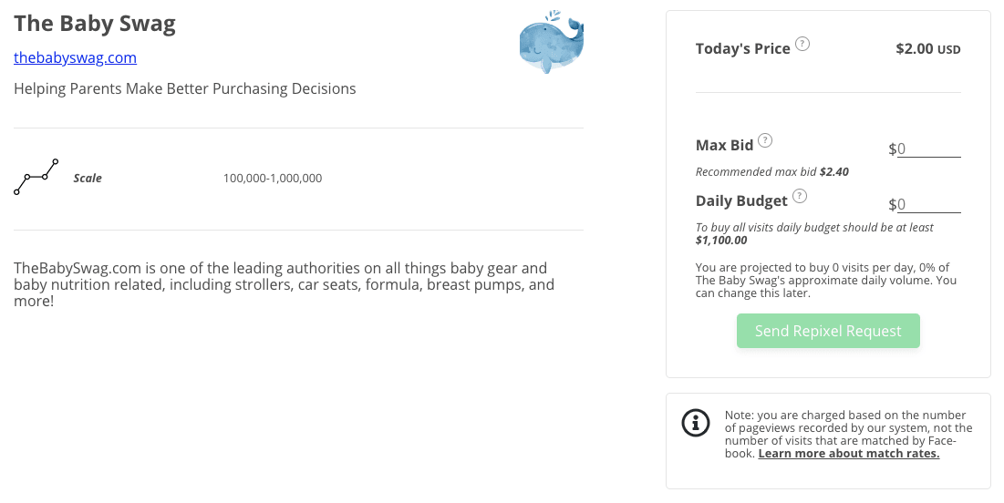Click the TheBabySwag.com description paragraph
Screen dimensions: 1004x503
[284, 283]
